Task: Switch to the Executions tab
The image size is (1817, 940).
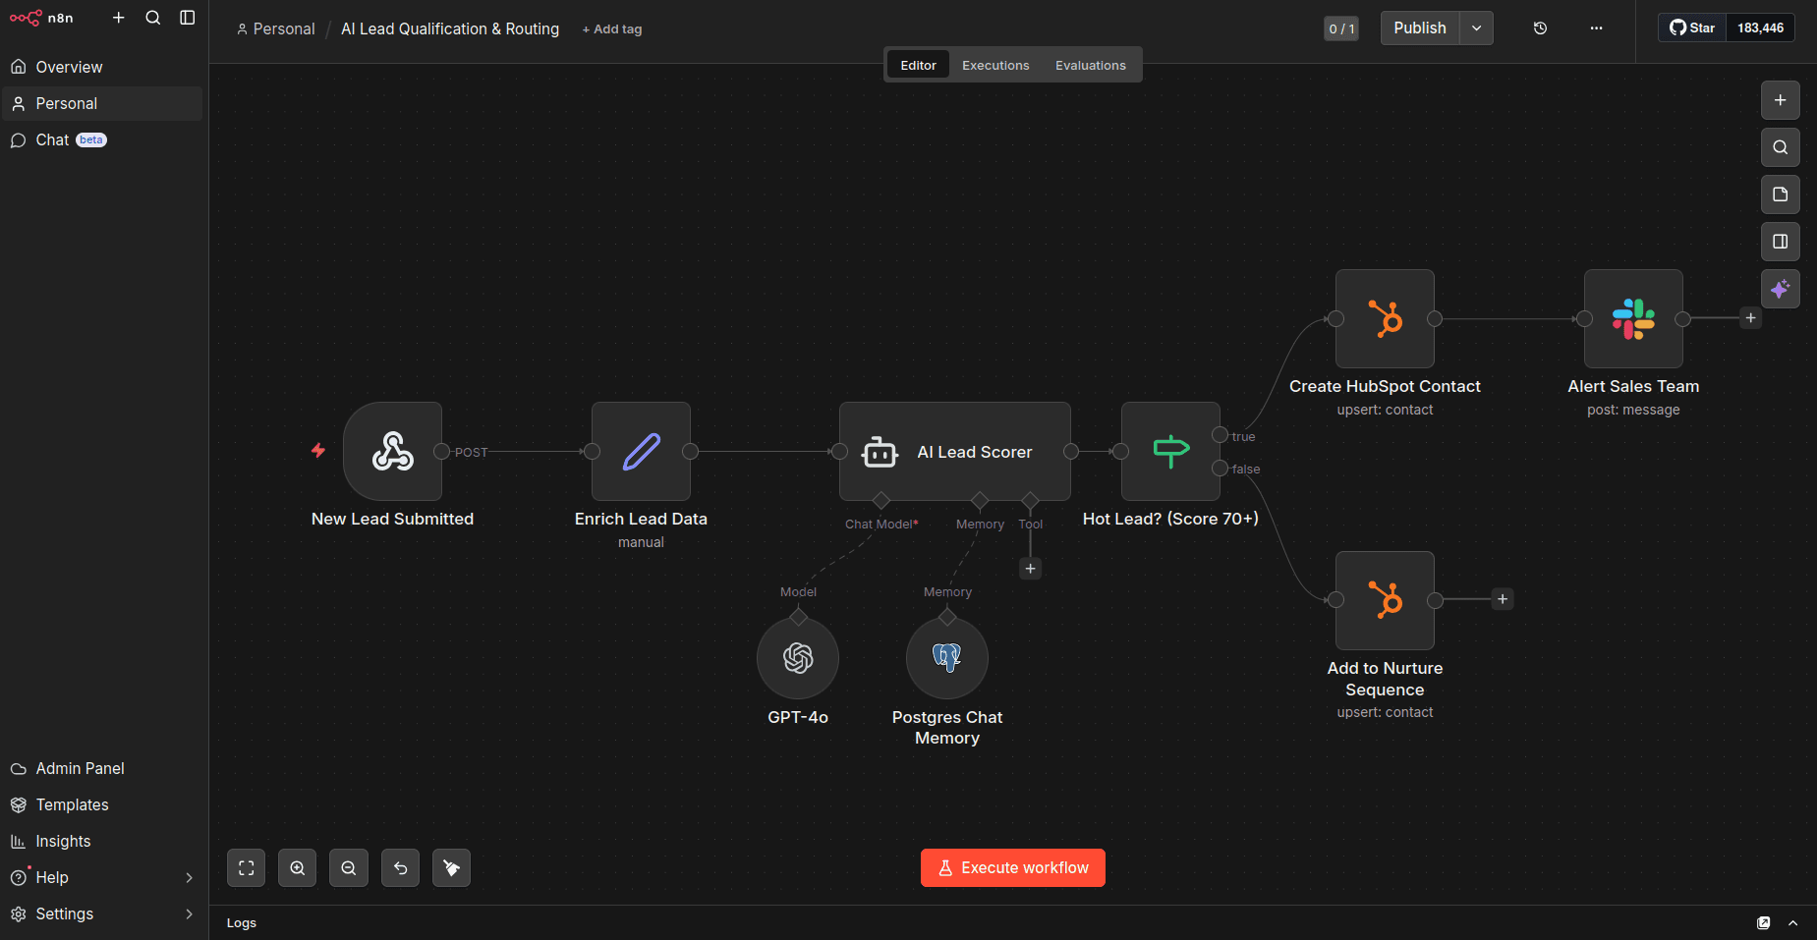Action: point(994,65)
